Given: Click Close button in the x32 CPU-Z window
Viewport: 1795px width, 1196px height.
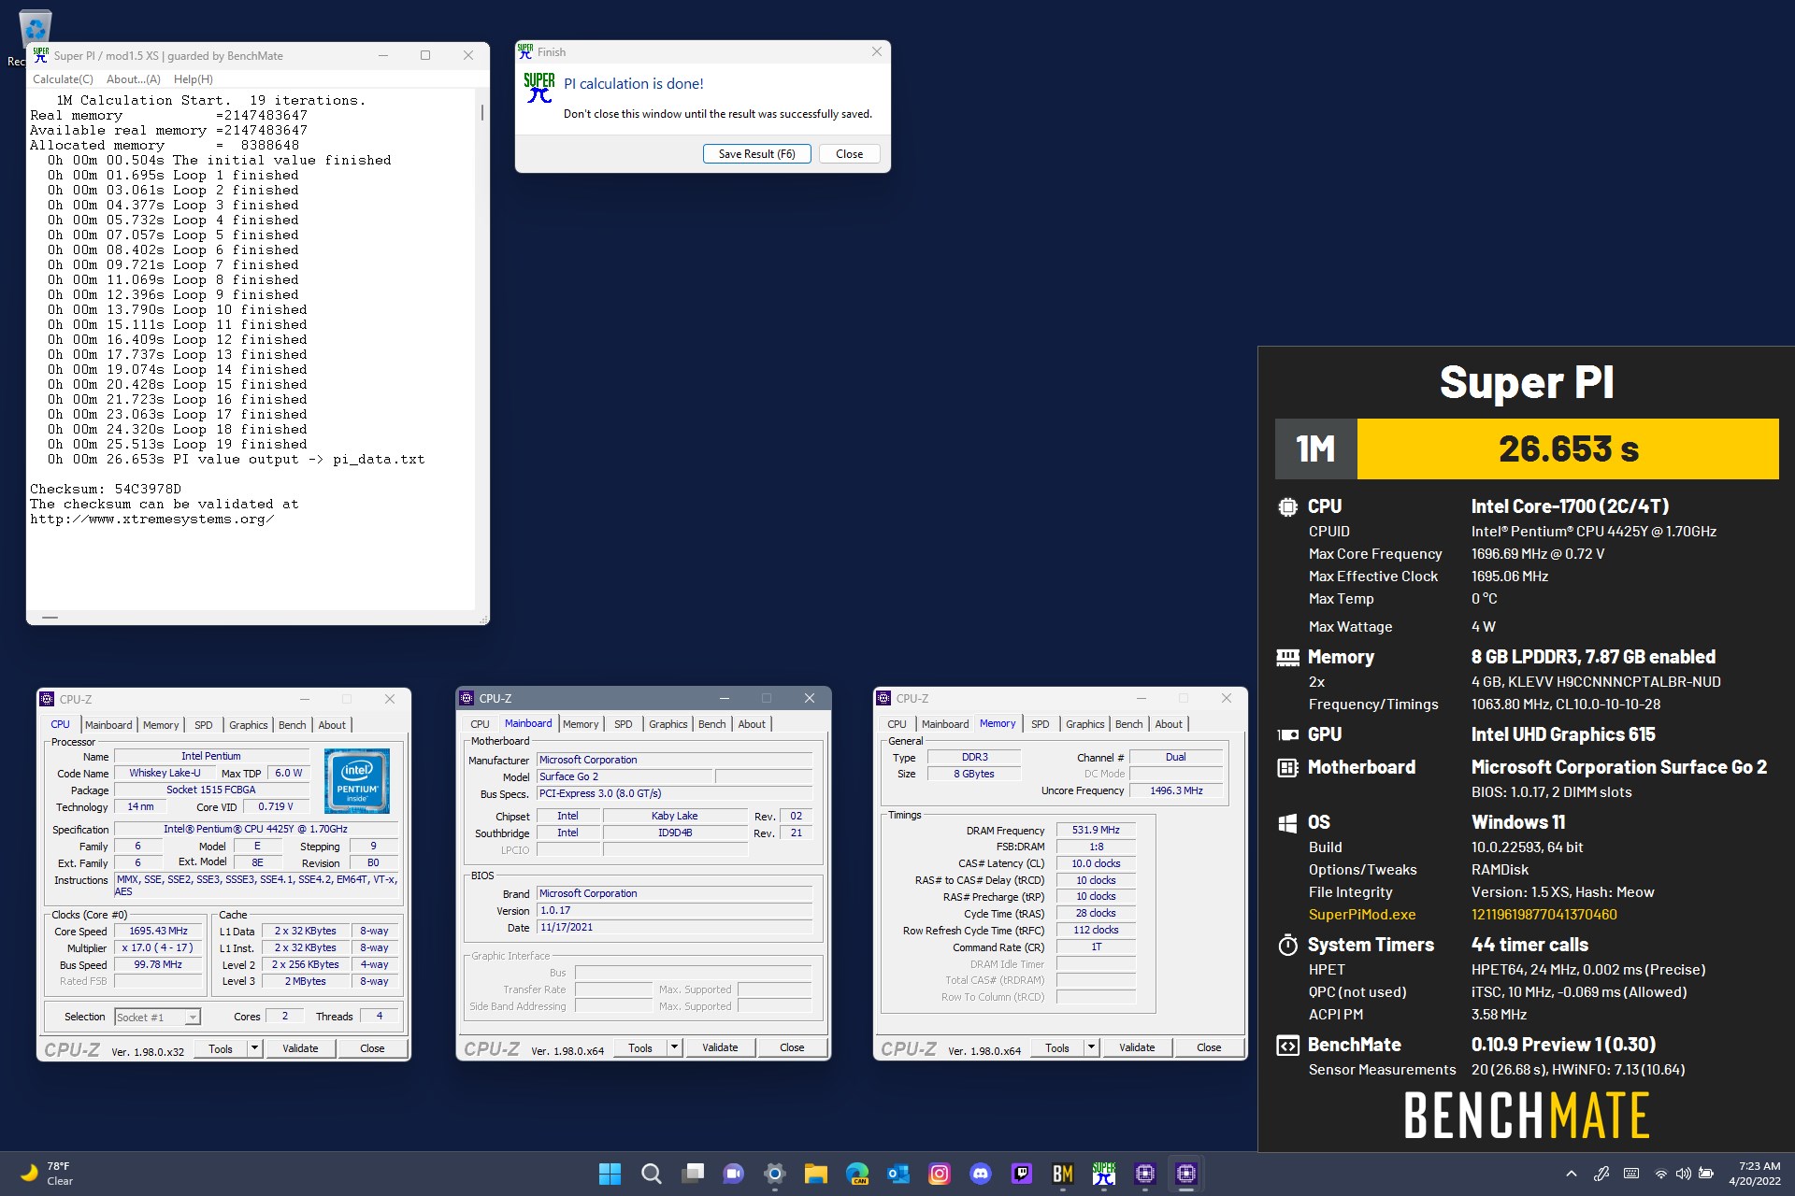Looking at the screenshot, I should tap(372, 1048).
